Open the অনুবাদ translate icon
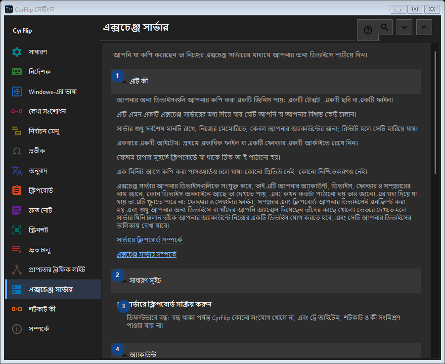 (x=17, y=171)
